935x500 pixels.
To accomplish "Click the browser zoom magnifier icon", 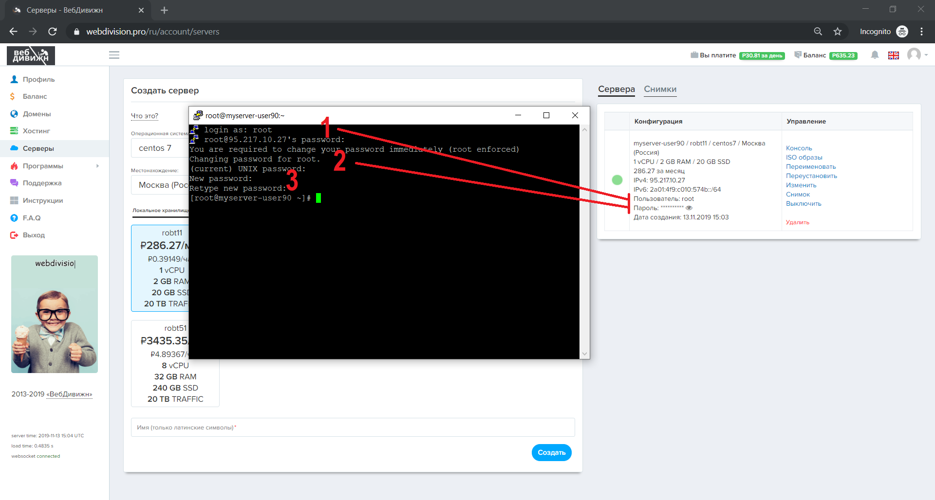I will 818,32.
